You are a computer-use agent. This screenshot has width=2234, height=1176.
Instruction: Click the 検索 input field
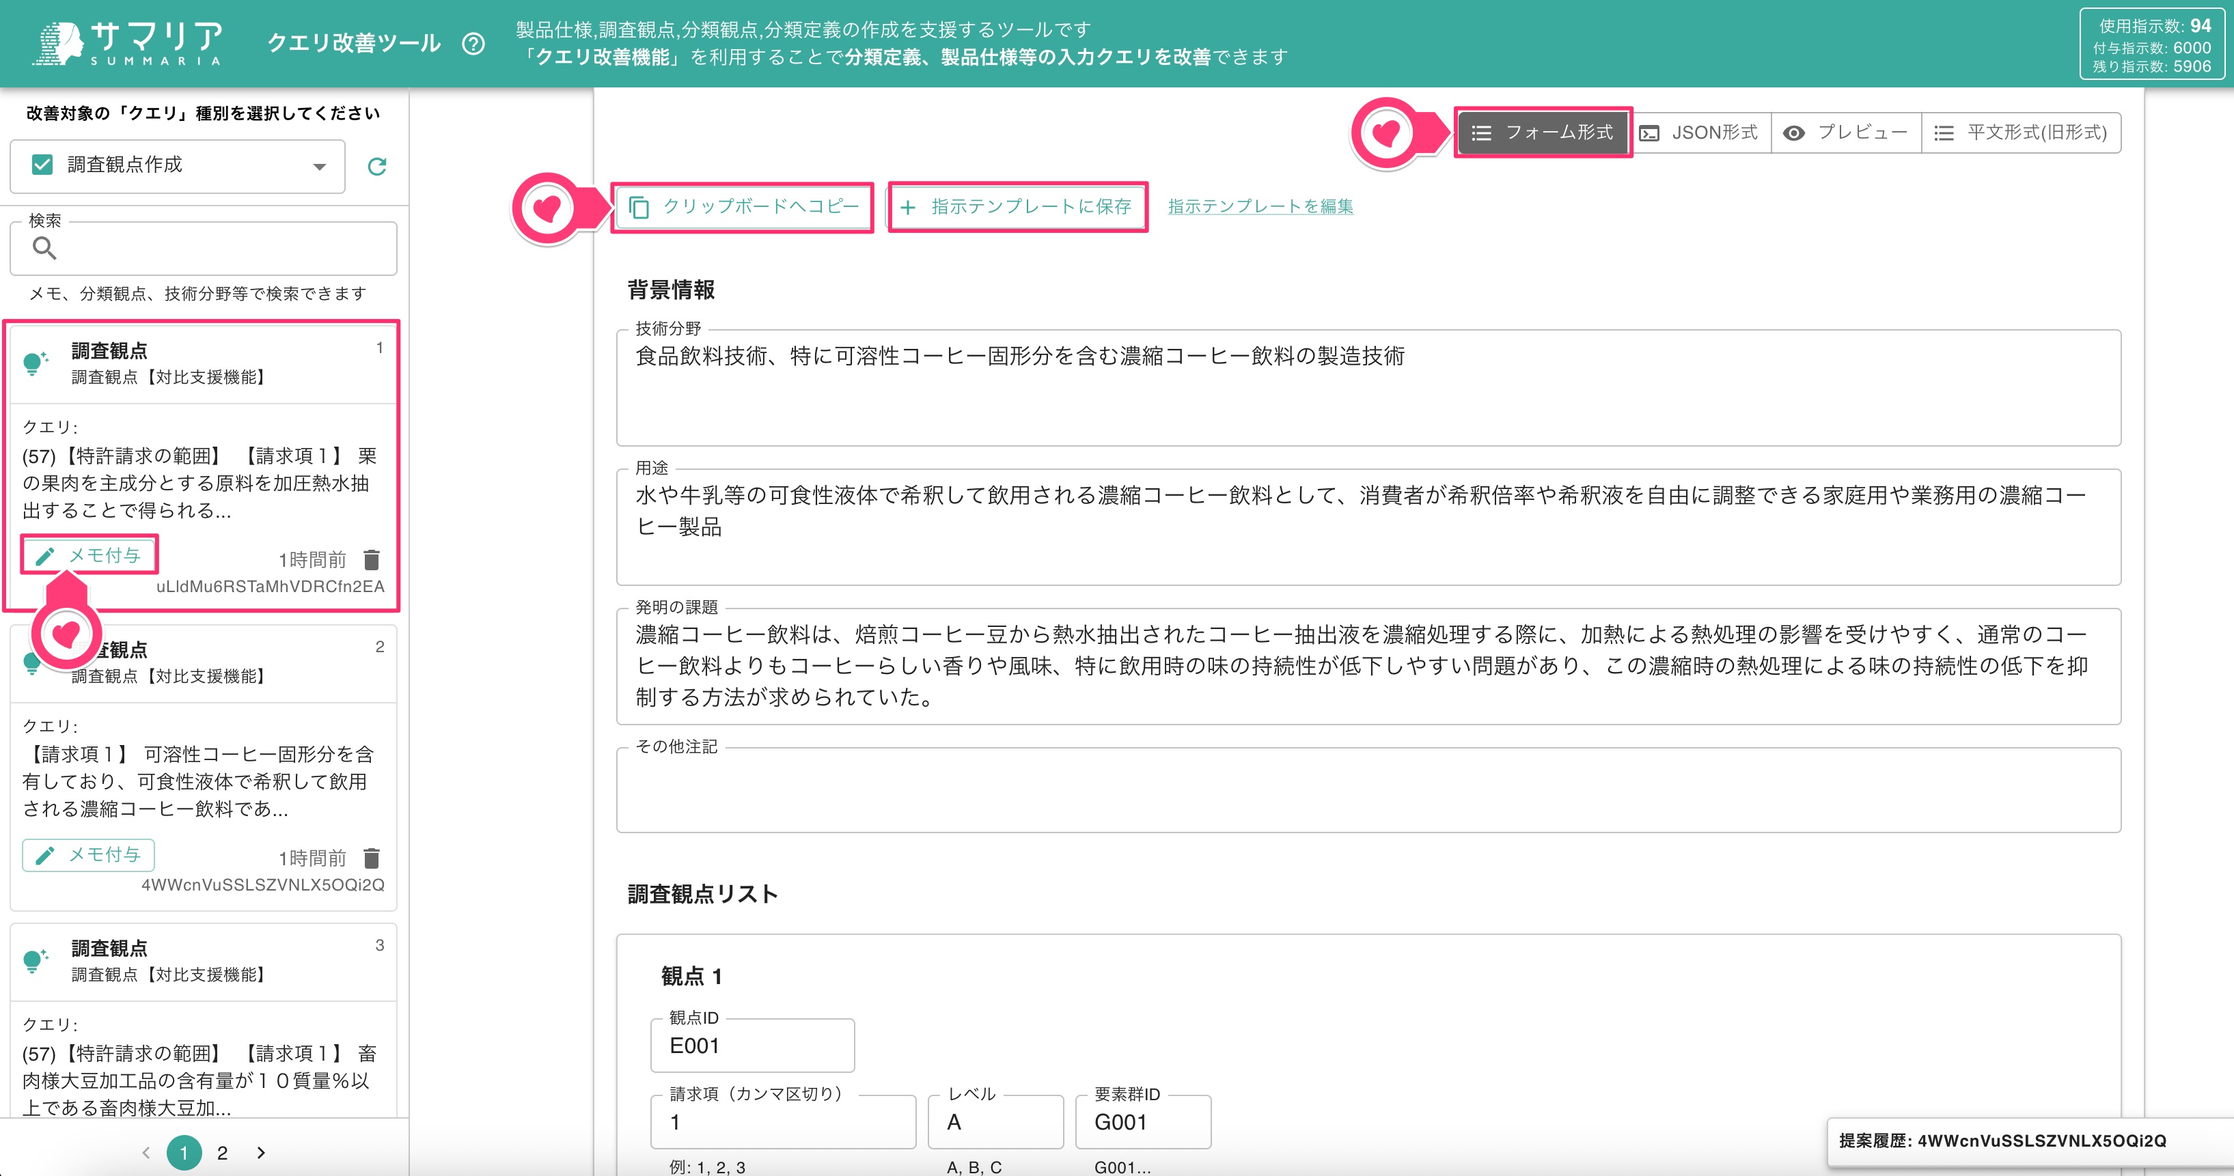point(204,249)
